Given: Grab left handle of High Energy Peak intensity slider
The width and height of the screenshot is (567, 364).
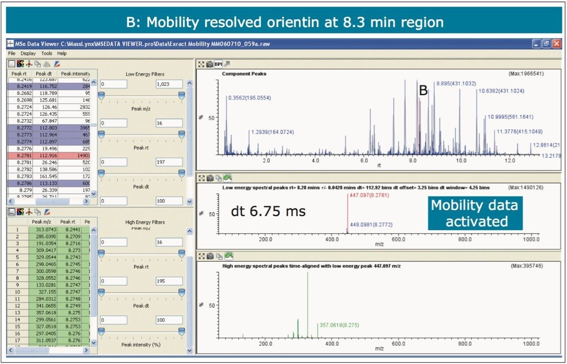Looking at the screenshot, I should pos(101,331).
